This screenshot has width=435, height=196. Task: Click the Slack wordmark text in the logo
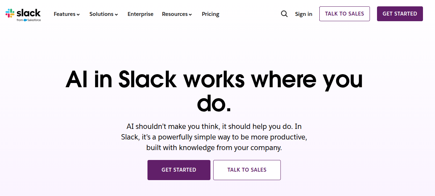pyautogui.click(x=29, y=13)
